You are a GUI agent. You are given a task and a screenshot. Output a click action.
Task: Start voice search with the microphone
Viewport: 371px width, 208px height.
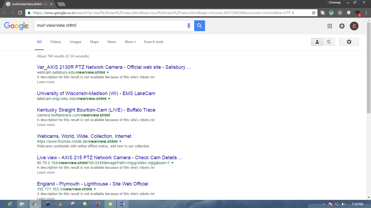pyautogui.click(x=189, y=26)
